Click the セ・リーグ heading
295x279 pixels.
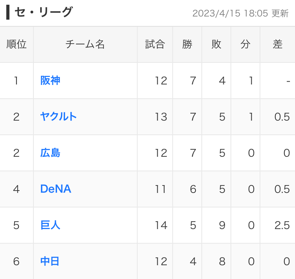coord(43,13)
